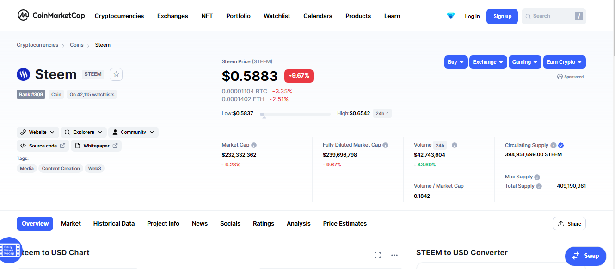Click Circulating Supply info icon
The height and width of the screenshot is (269, 615).
tap(553, 145)
